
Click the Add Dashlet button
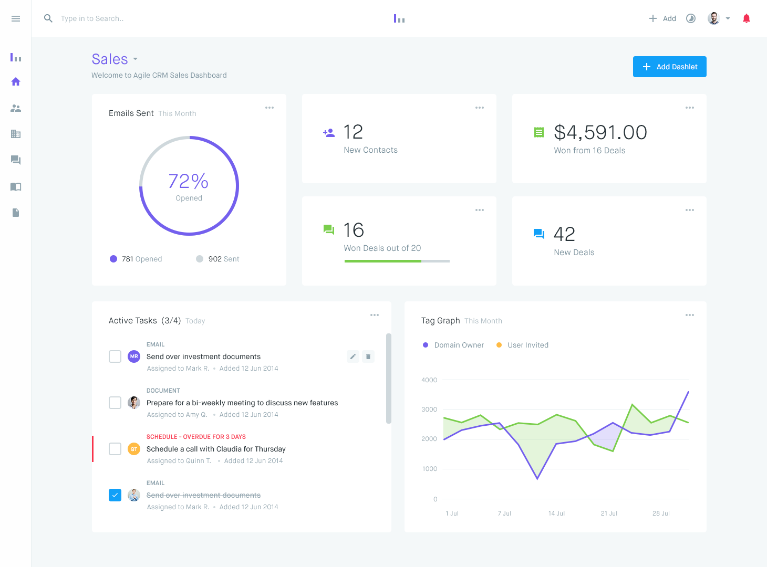click(669, 67)
